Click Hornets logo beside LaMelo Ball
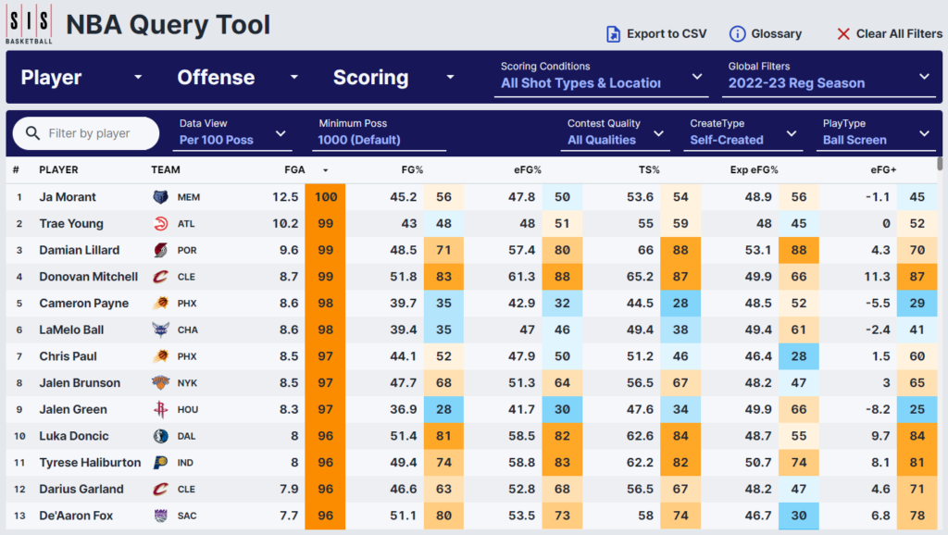Image resolution: width=948 pixels, height=535 pixels. coord(160,330)
